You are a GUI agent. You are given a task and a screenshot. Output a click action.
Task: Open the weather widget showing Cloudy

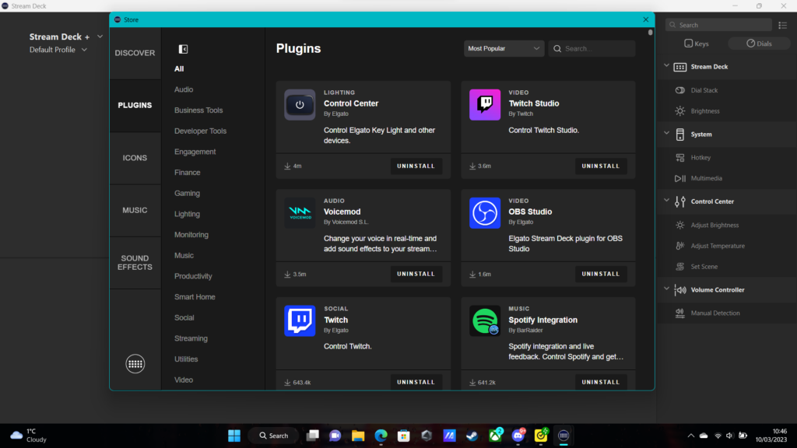tap(29, 436)
